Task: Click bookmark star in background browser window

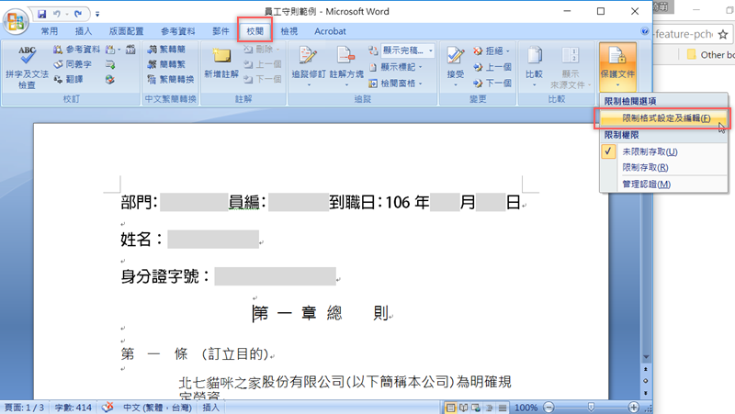Action: point(723,34)
